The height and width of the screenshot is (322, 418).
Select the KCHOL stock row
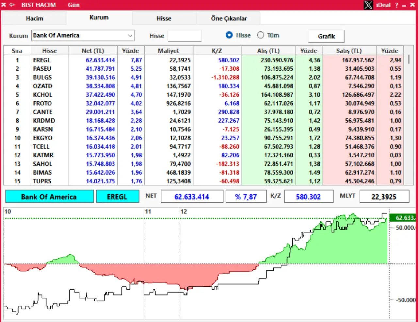204,95
